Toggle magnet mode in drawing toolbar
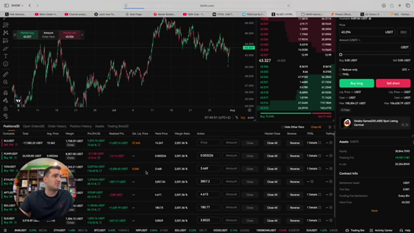Image resolution: width=414 pixels, height=233 pixels. click(5, 93)
